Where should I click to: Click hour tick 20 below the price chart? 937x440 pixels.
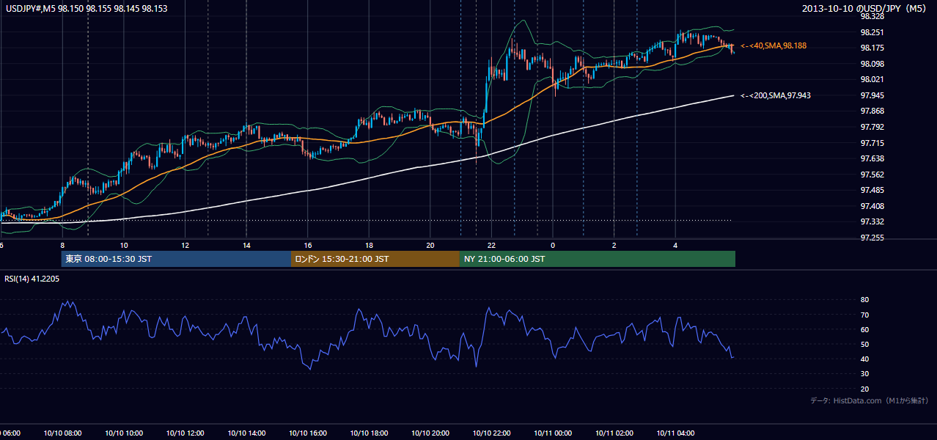430,245
